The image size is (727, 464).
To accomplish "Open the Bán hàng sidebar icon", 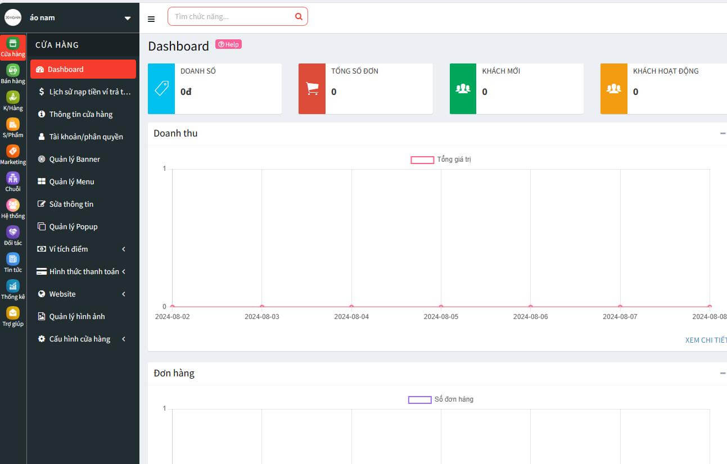I will pyautogui.click(x=13, y=74).
